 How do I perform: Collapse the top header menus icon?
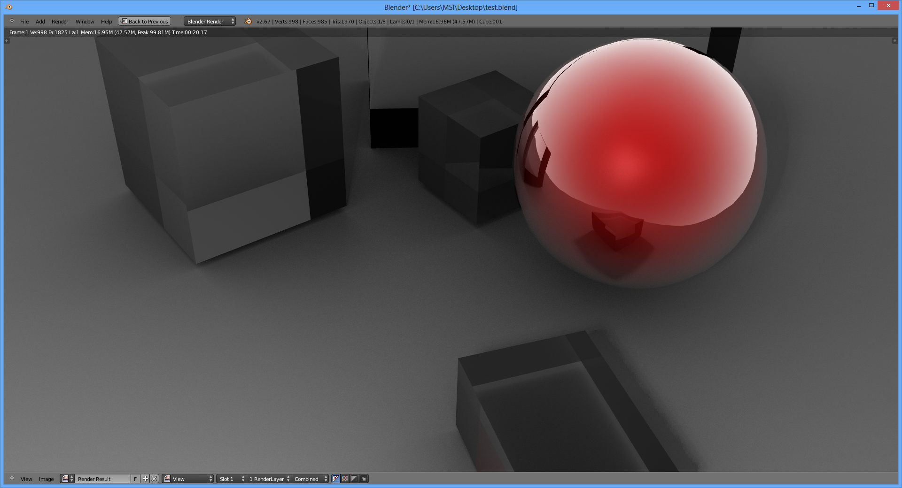tap(12, 21)
